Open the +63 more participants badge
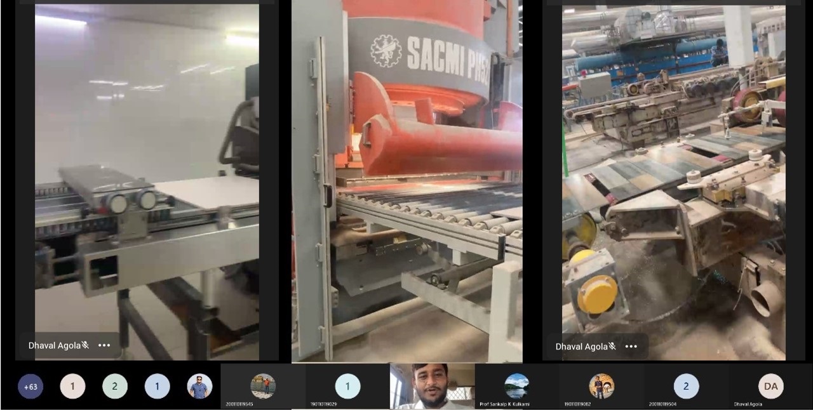The width and height of the screenshot is (813, 410). pos(30,386)
